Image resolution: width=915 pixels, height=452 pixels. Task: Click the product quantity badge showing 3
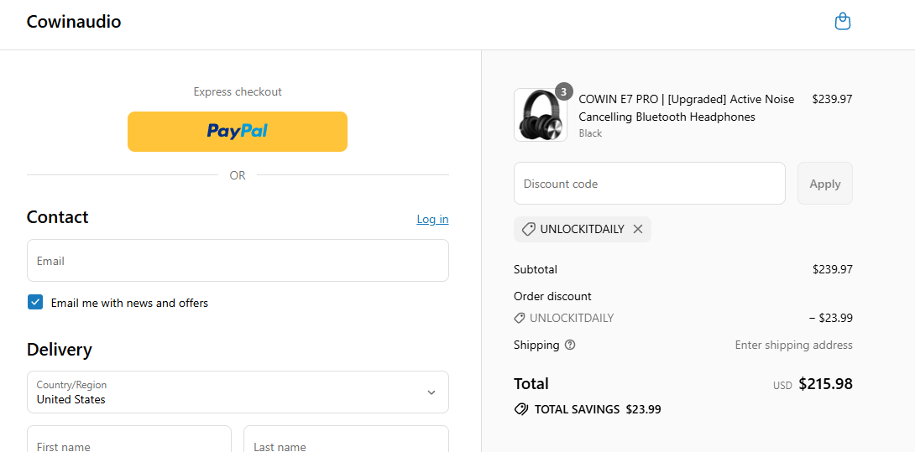click(x=564, y=91)
